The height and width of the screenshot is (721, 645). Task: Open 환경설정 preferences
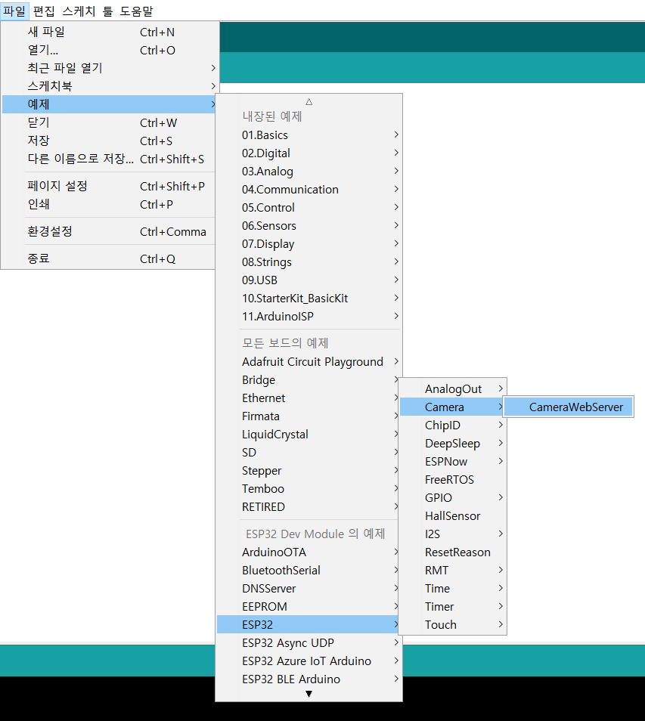(x=109, y=231)
